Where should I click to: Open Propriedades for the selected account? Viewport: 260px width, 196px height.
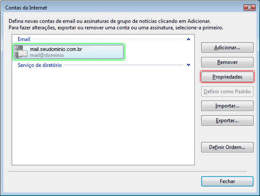(x=227, y=77)
